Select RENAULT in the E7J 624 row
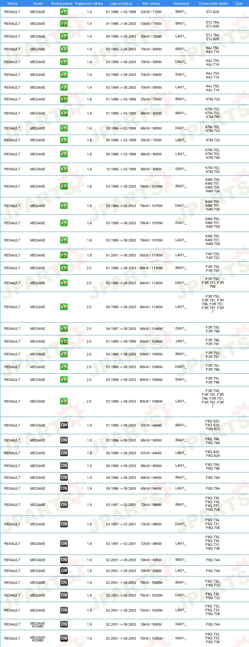Image resolution: width=249 pixels, height=647 pixels. pyautogui.click(x=12, y=12)
